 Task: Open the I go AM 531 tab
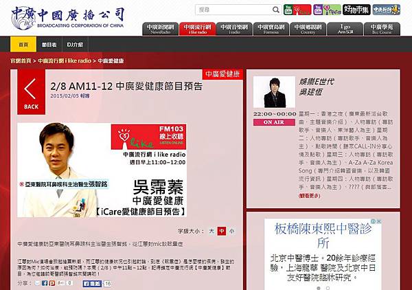click(345, 29)
